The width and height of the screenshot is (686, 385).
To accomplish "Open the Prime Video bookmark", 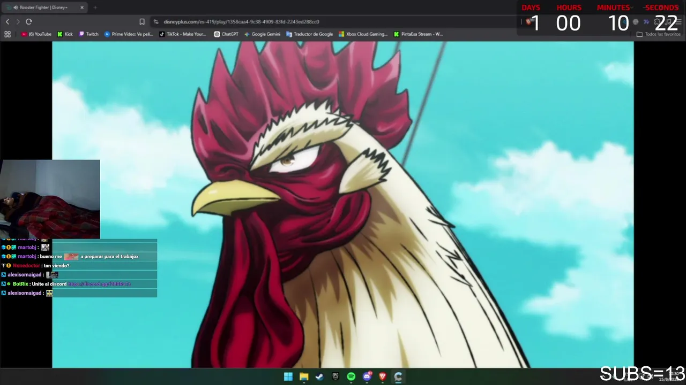I will 129,34.
